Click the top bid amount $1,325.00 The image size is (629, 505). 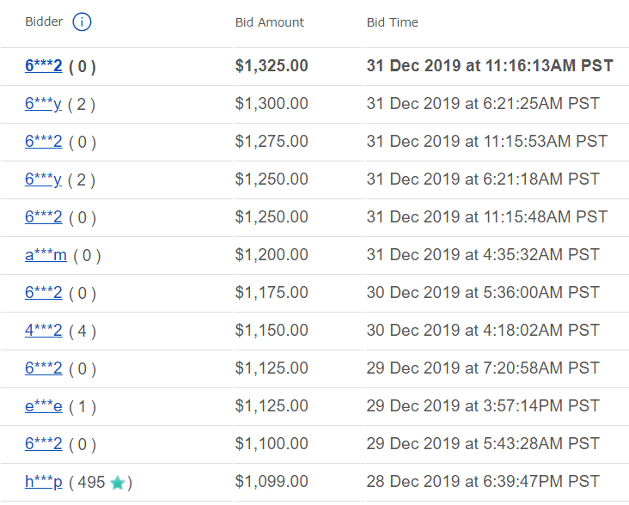click(x=272, y=66)
